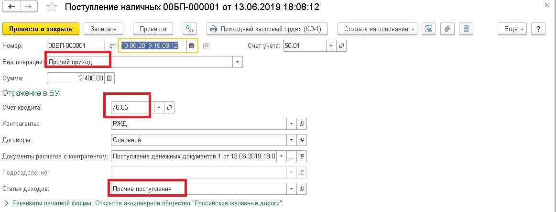Click the Провести button
Viewport: 556px width, 212px height.
tap(153, 29)
